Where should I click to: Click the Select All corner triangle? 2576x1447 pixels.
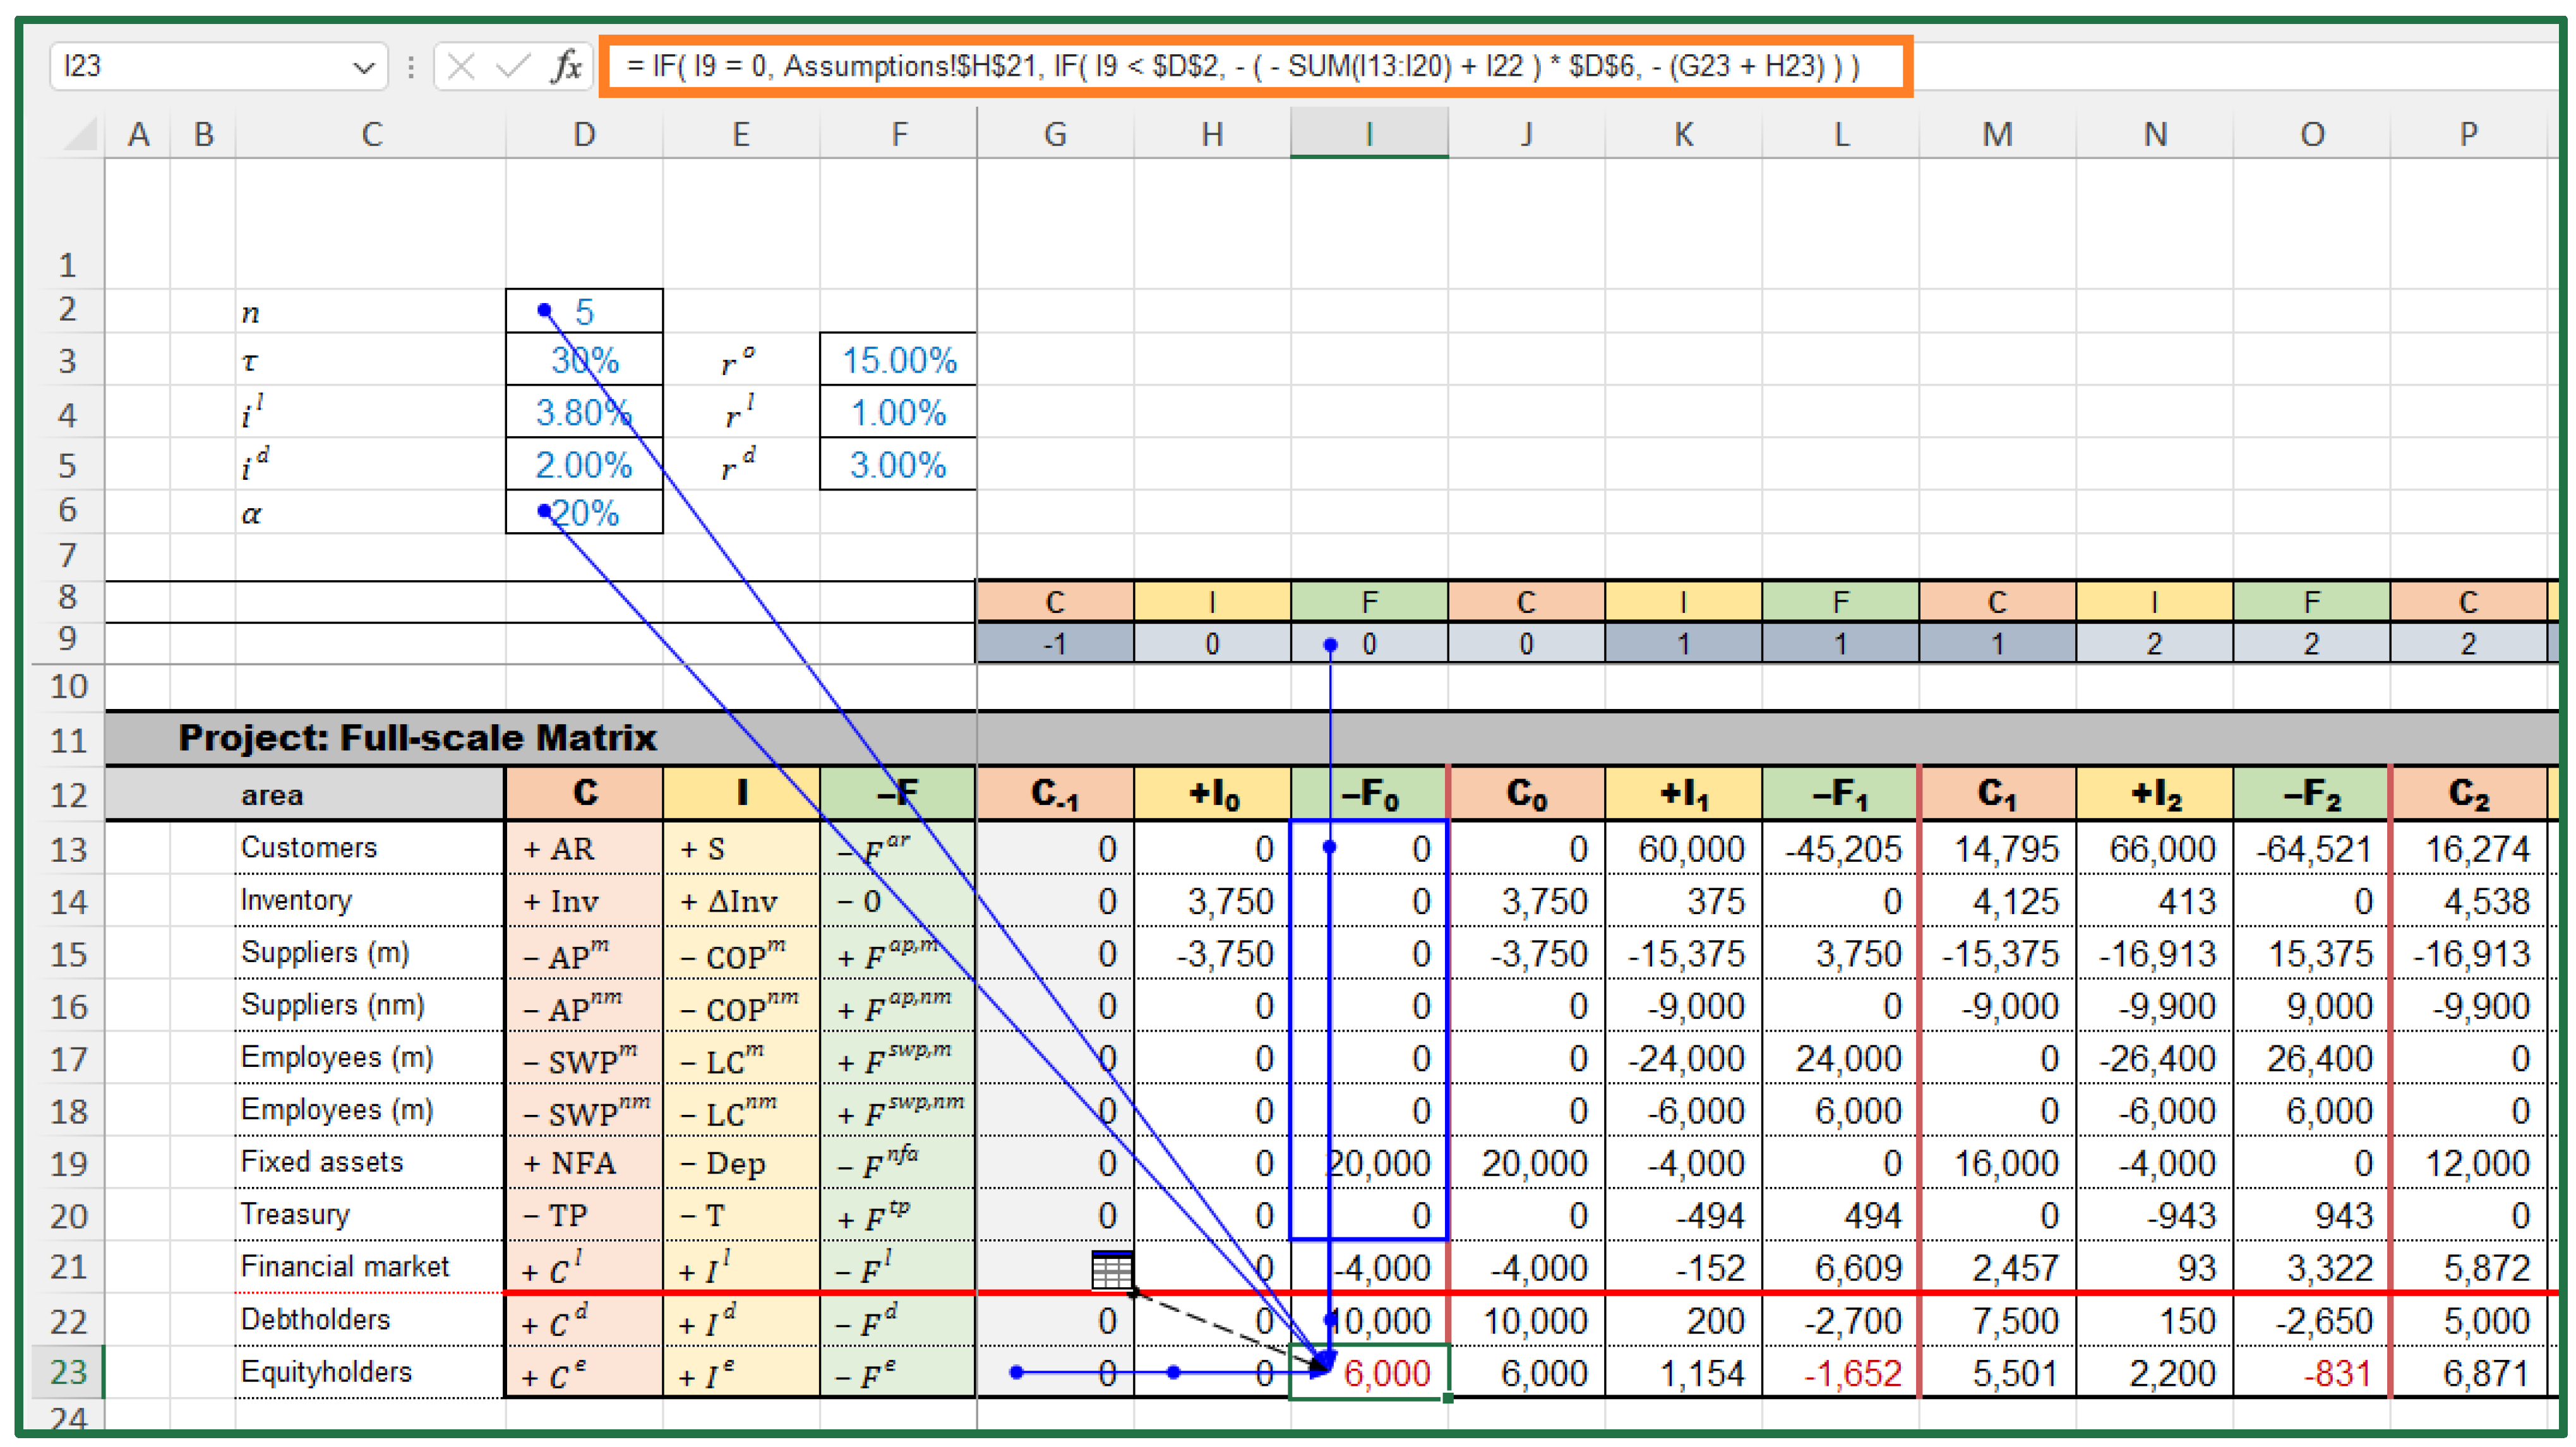pyautogui.click(x=80, y=134)
